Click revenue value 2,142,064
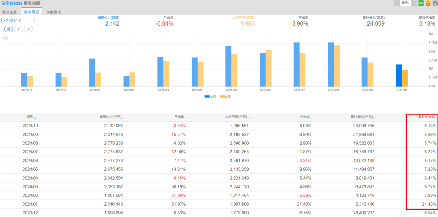Screen dimensions: 438x217 point(113,126)
